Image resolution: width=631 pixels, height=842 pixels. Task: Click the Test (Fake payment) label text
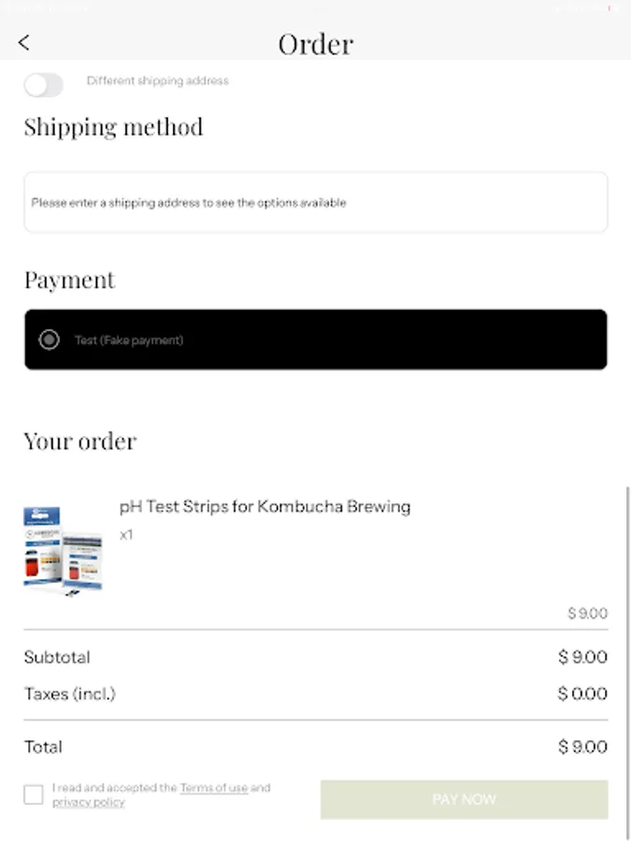pos(129,341)
